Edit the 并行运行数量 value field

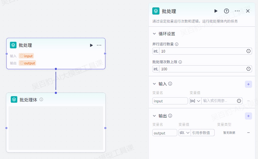tap(202, 51)
